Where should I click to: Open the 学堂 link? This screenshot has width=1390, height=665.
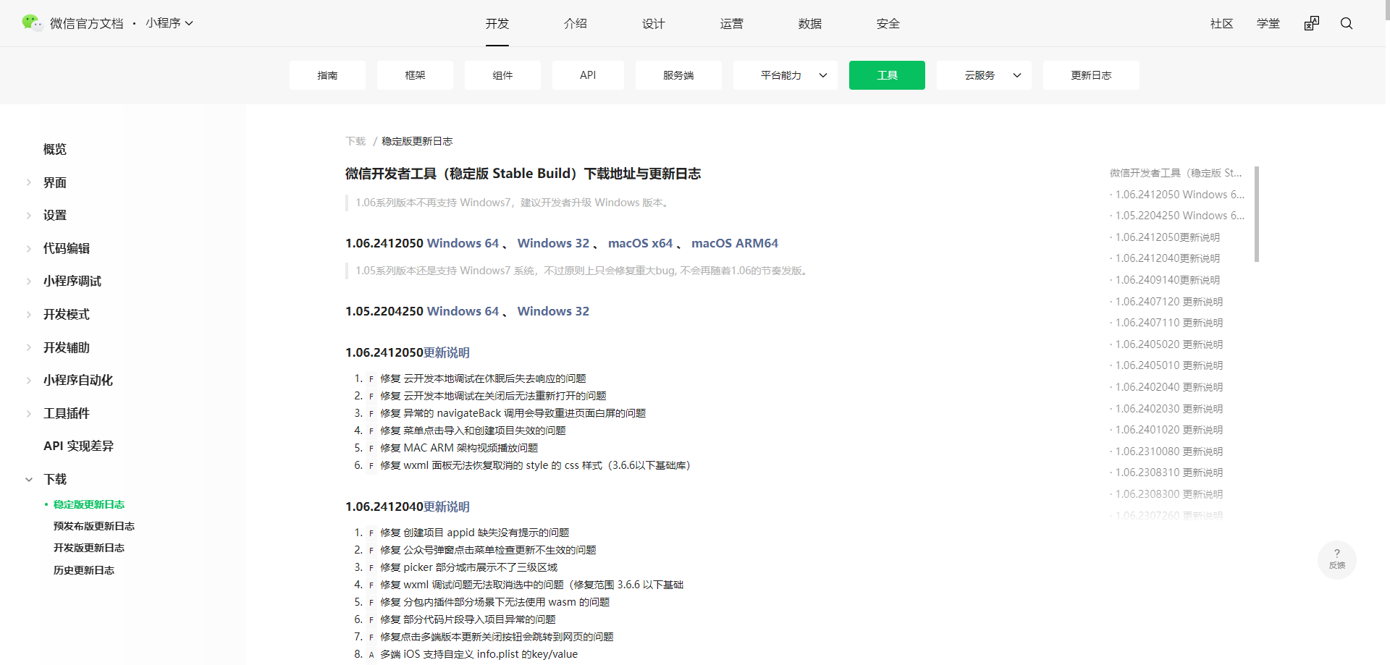[x=1268, y=23]
